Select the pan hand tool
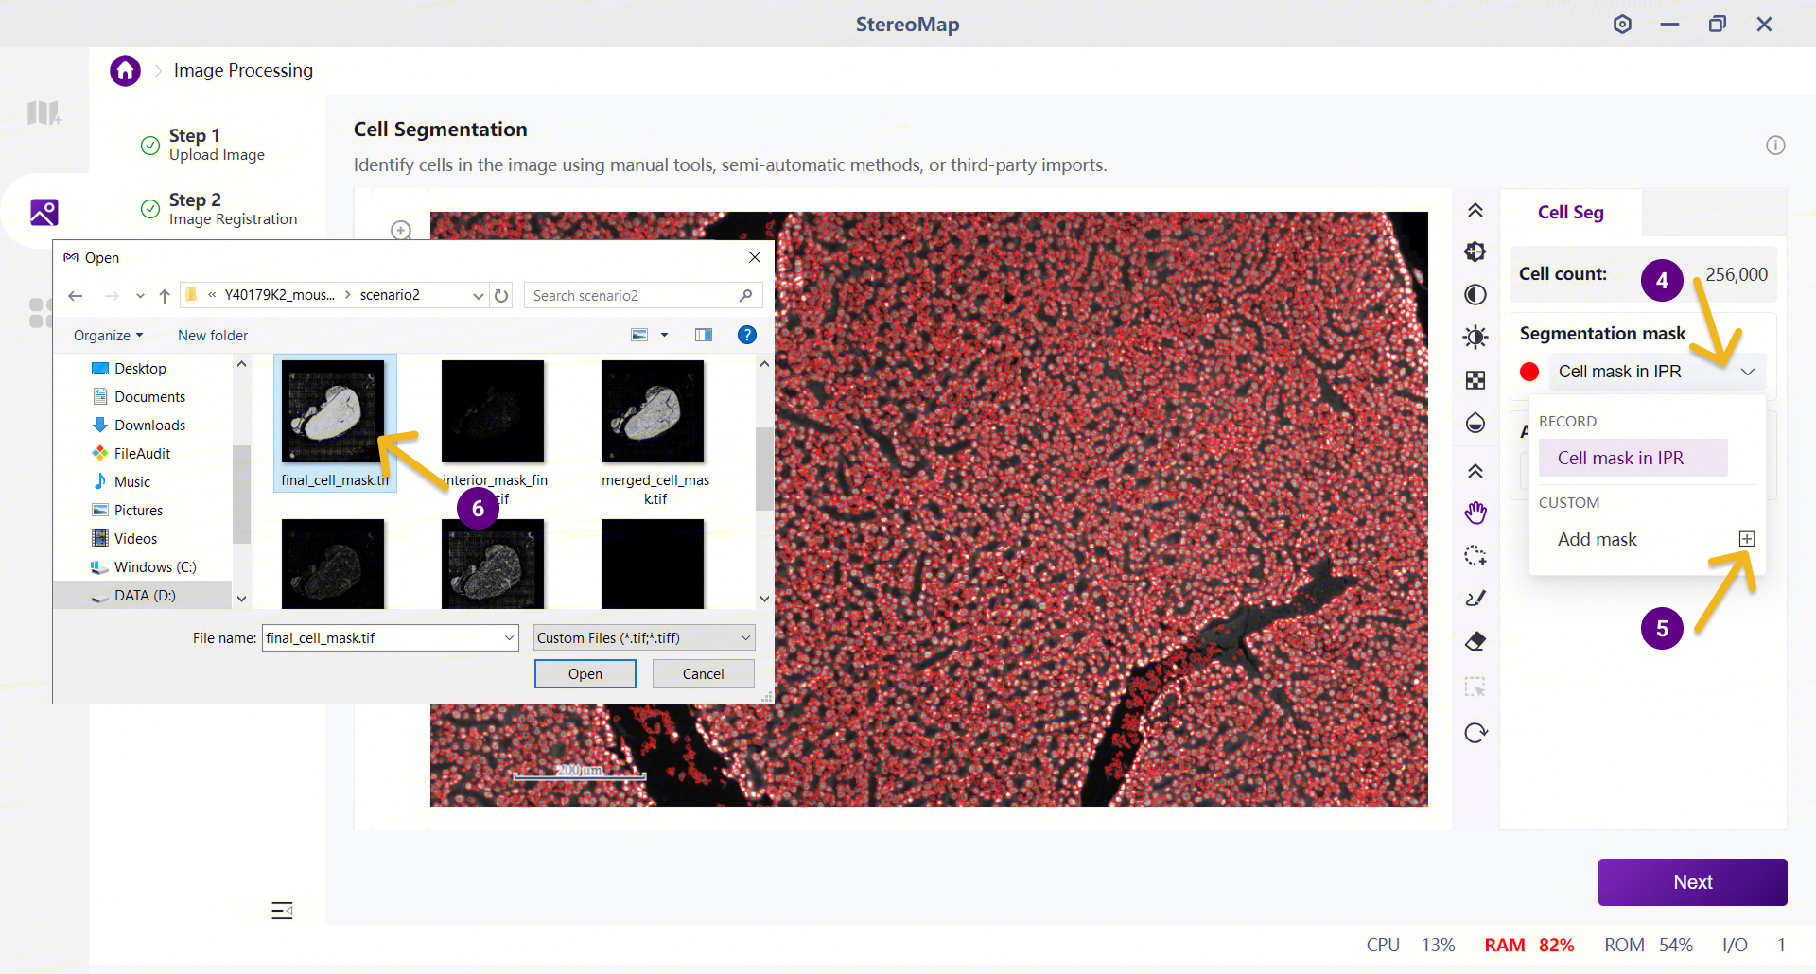Screen dimensions: 1816x974 [x=1475, y=513]
